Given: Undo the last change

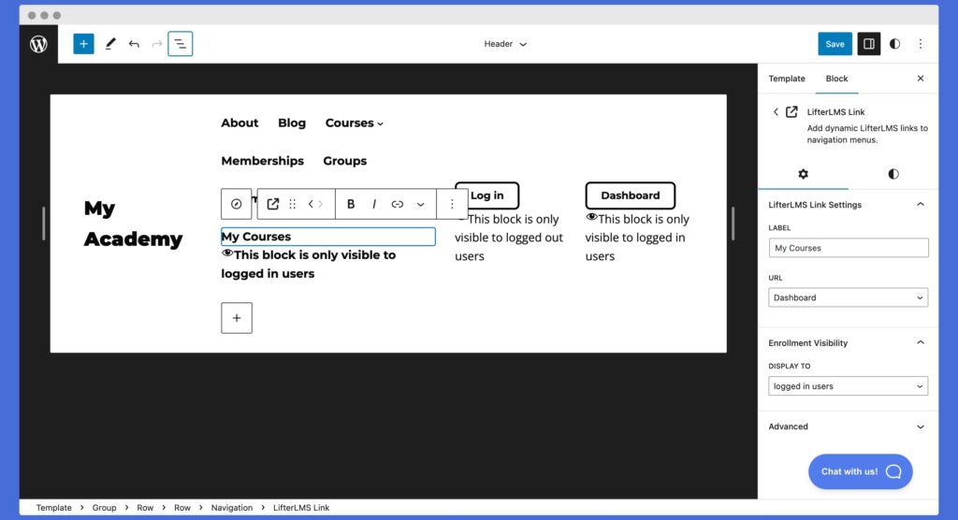Looking at the screenshot, I should (134, 44).
